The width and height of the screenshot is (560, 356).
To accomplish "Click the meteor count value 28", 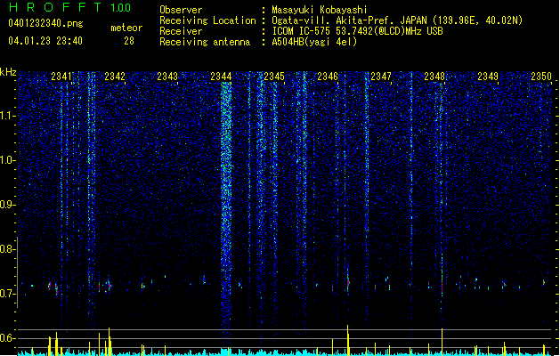I will (129, 41).
